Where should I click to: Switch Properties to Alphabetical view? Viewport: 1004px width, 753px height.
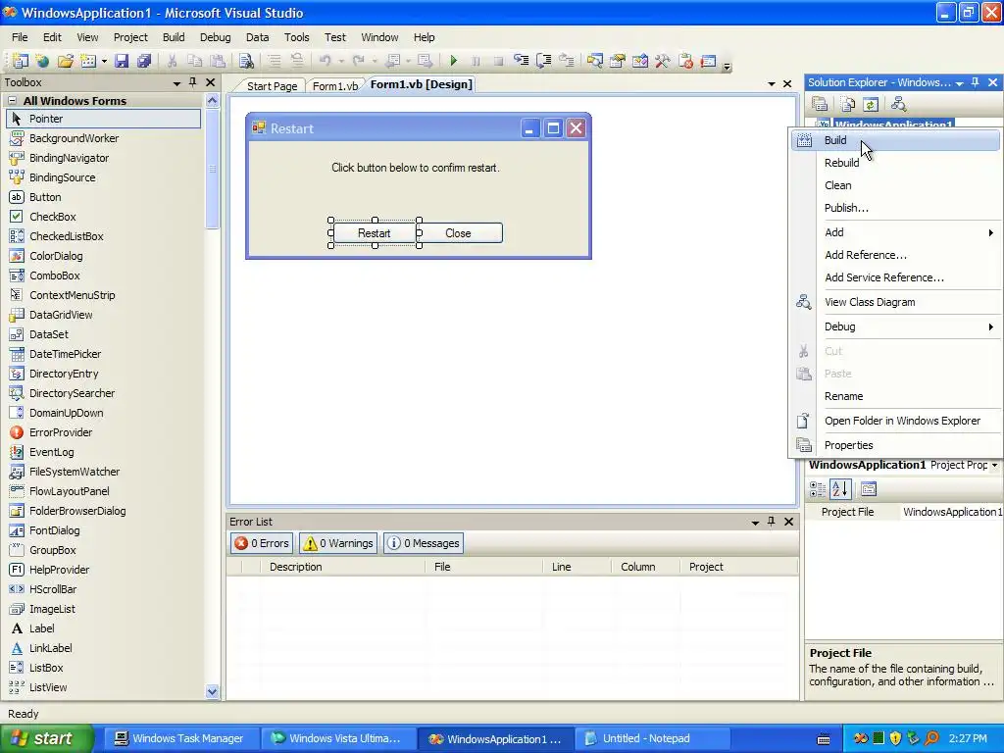point(840,489)
